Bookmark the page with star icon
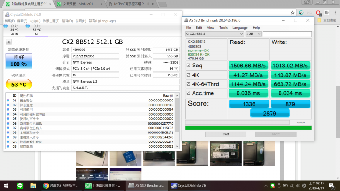Image resolution: width=340 pixels, height=191 pixels. [292, 13]
